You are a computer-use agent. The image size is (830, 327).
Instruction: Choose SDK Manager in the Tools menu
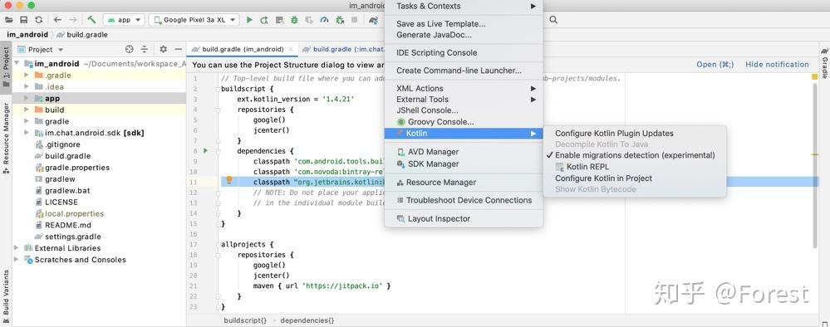(x=433, y=164)
